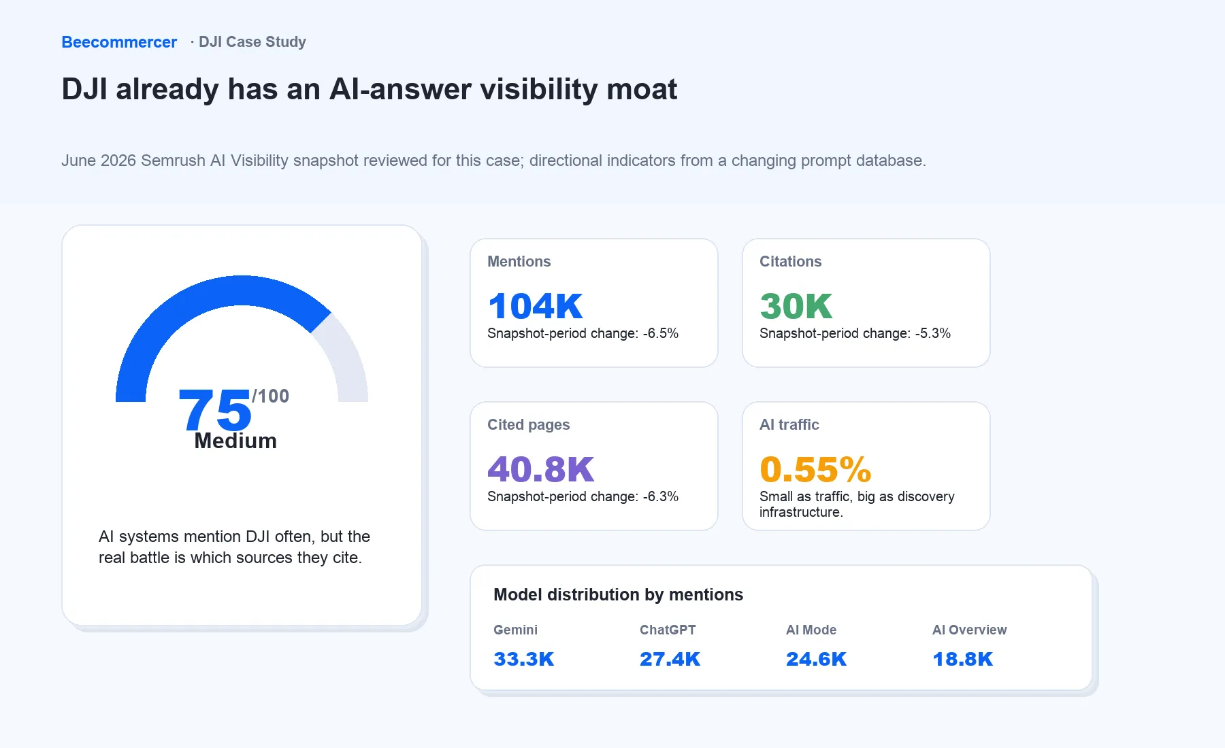Click the 75 score value

[x=215, y=410]
